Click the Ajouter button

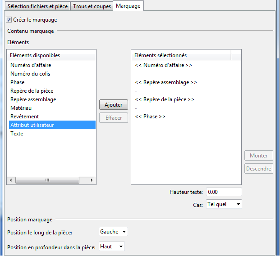pos(114,105)
